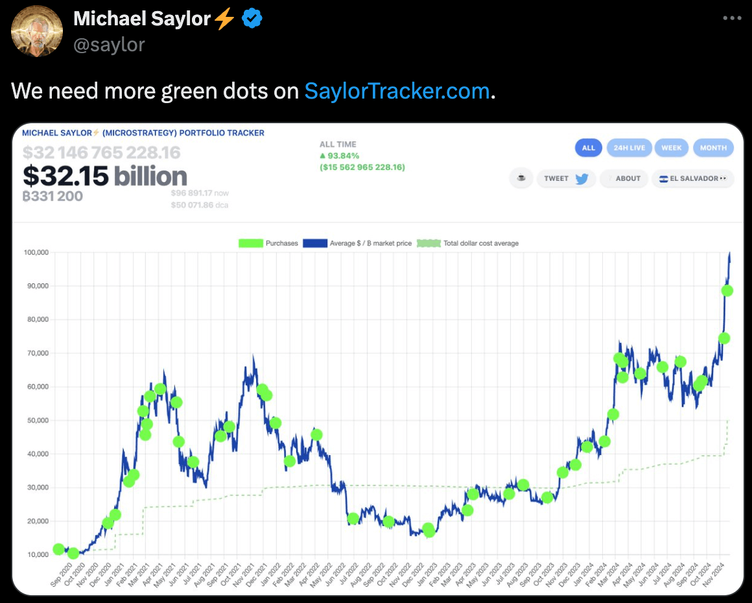Click the 93.84% all time gain
752x603 pixels.
tap(340, 156)
